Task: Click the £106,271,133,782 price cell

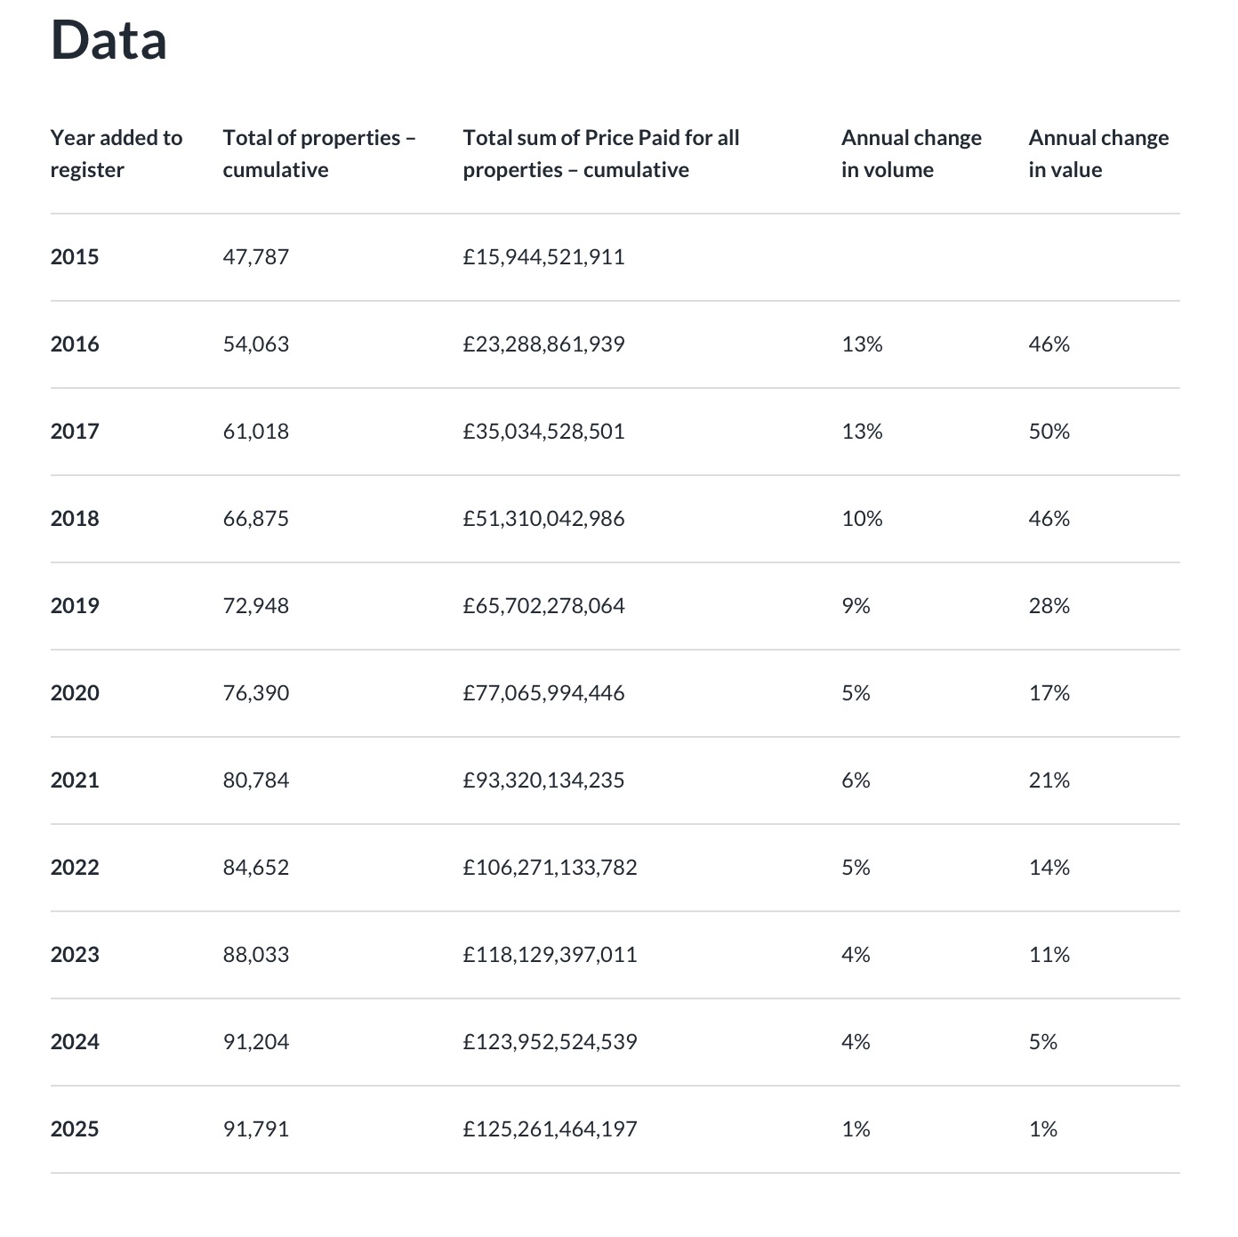Action: click(x=550, y=868)
